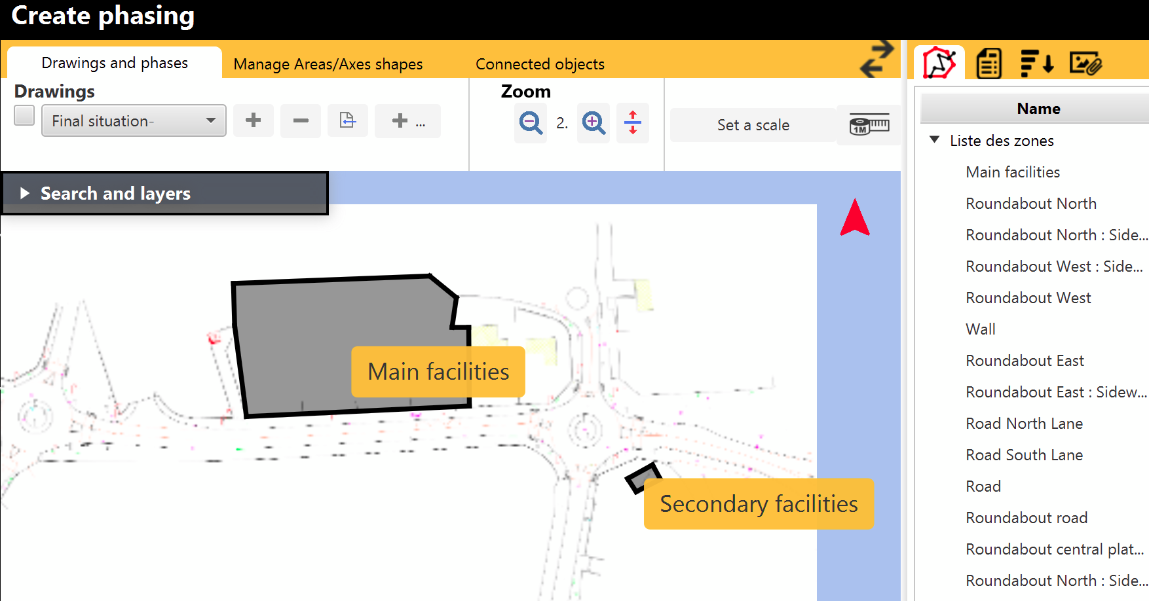Open the zones polygon panel tab
The height and width of the screenshot is (601, 1149).
click(x=939, y=64)
